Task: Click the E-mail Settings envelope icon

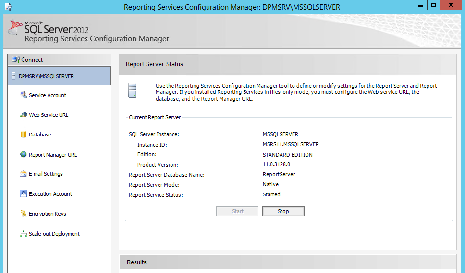Action: (x=24, y=174)
